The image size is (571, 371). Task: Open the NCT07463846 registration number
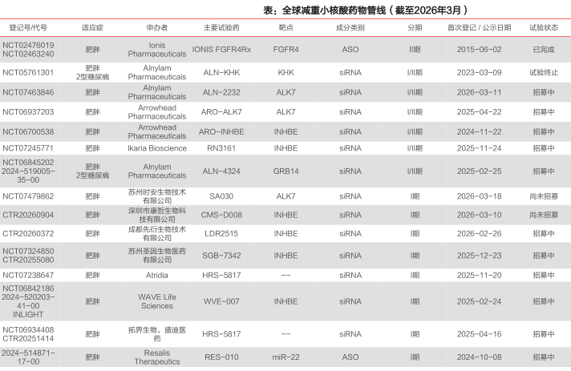pos(28,91)
